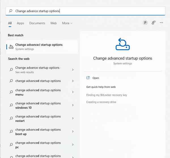Switch to the All tab
Image resolution: width=170 pixels, height=158 pixels.
point(10,23)
